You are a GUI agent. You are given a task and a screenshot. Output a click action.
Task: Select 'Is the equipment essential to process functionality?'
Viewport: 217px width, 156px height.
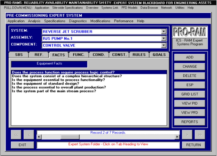pyautogui.click(x=89, y=80)
